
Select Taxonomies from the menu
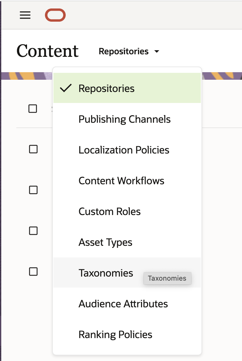point(106,273)
